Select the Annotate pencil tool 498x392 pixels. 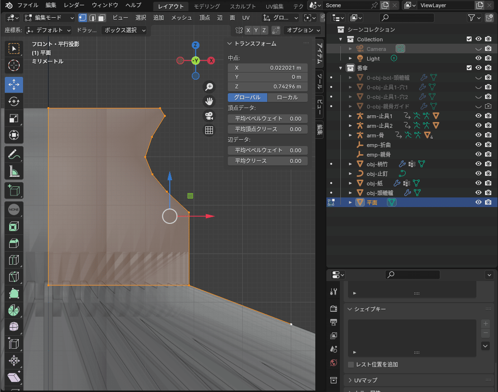click(x=14, y=154)
